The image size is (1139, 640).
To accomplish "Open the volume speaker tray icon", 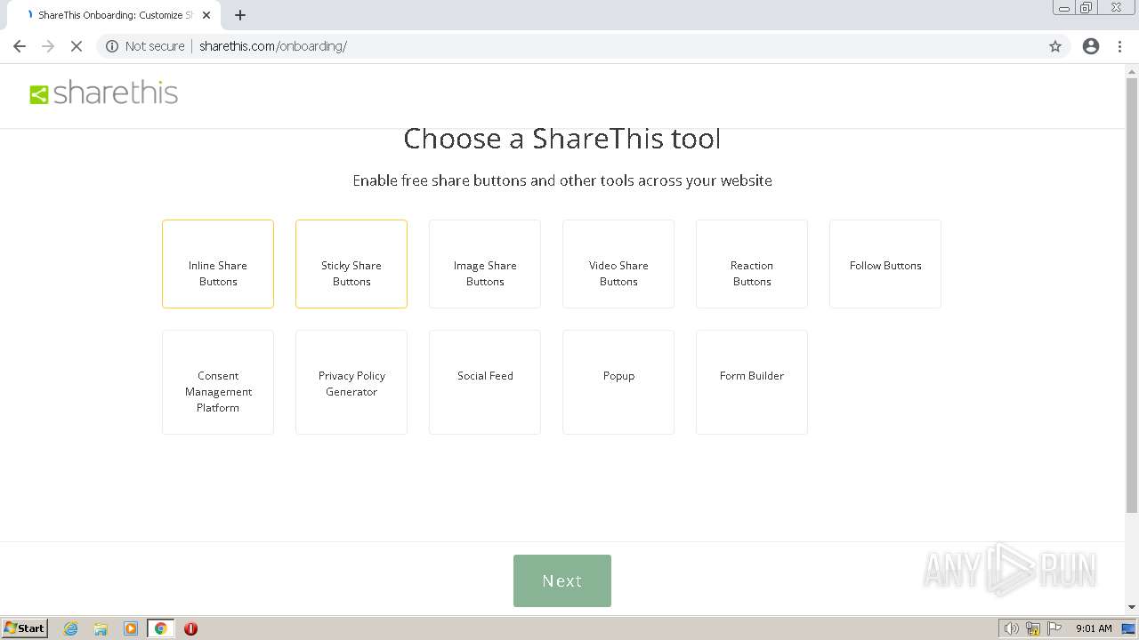I will [x=1012, y=628].
